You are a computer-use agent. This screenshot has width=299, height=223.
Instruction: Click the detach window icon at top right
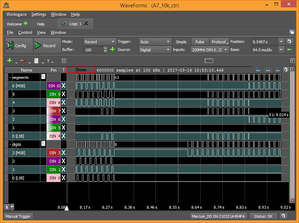[x=292, y=32]
